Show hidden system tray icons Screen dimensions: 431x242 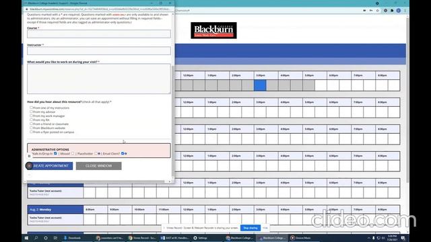(x=369, y=238)
